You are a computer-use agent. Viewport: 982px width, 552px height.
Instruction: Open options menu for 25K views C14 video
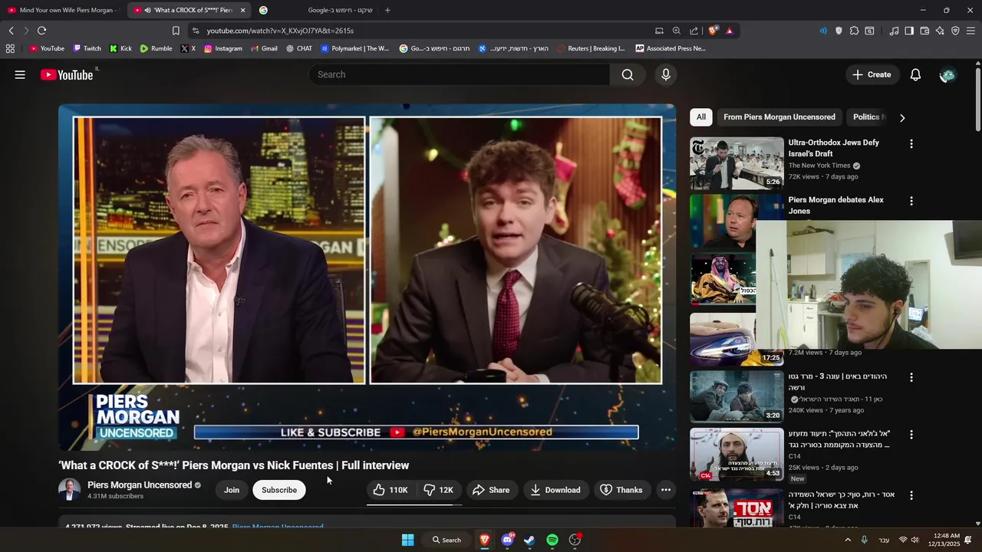(911, 435)
